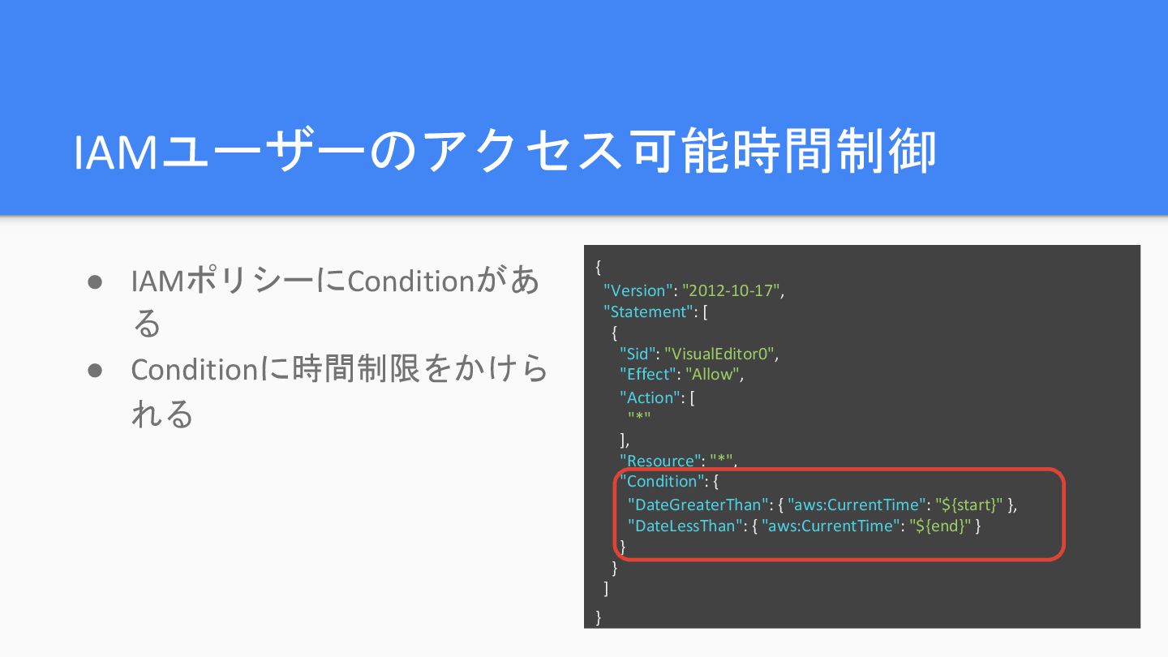Click the "DateGreaterThan" condition operator
1168x657 pixels.
[698, 505]
